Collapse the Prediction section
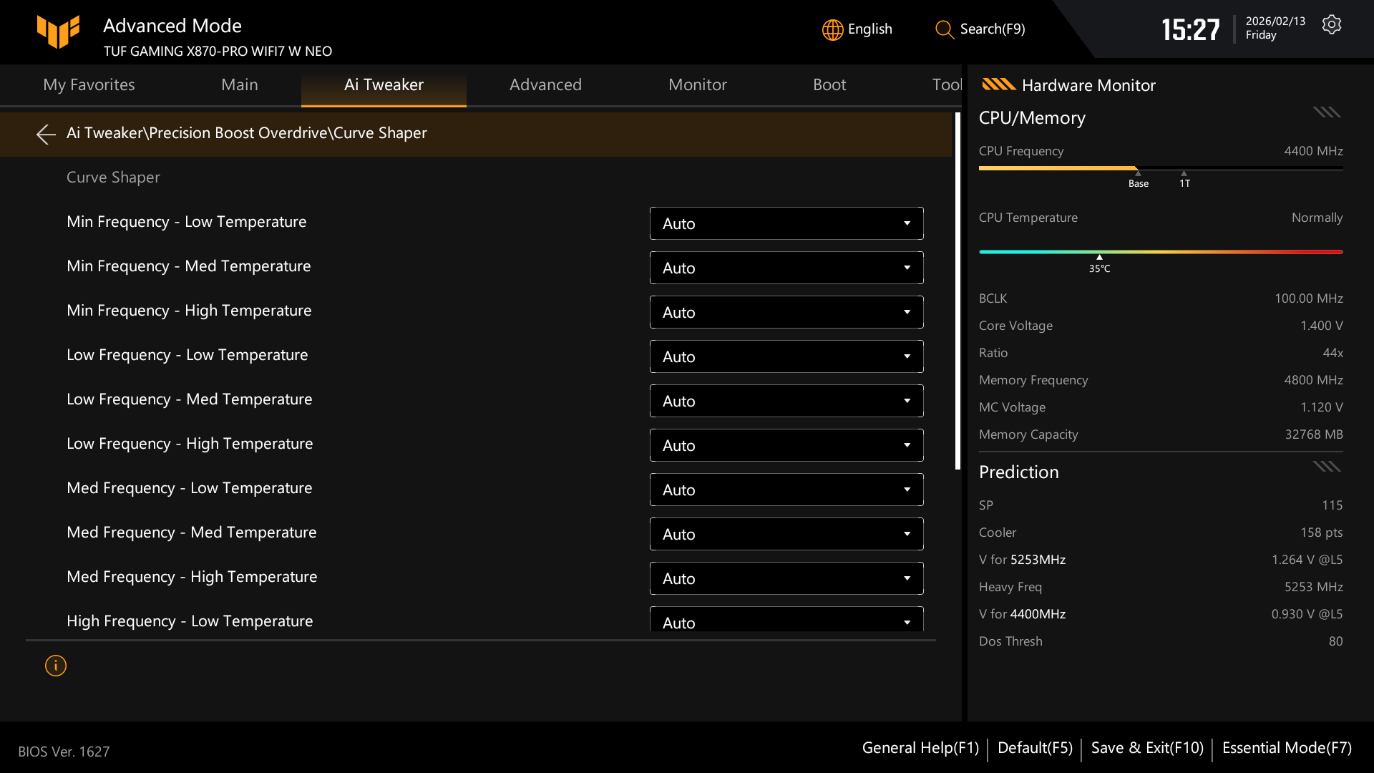 click(1326, 466)
